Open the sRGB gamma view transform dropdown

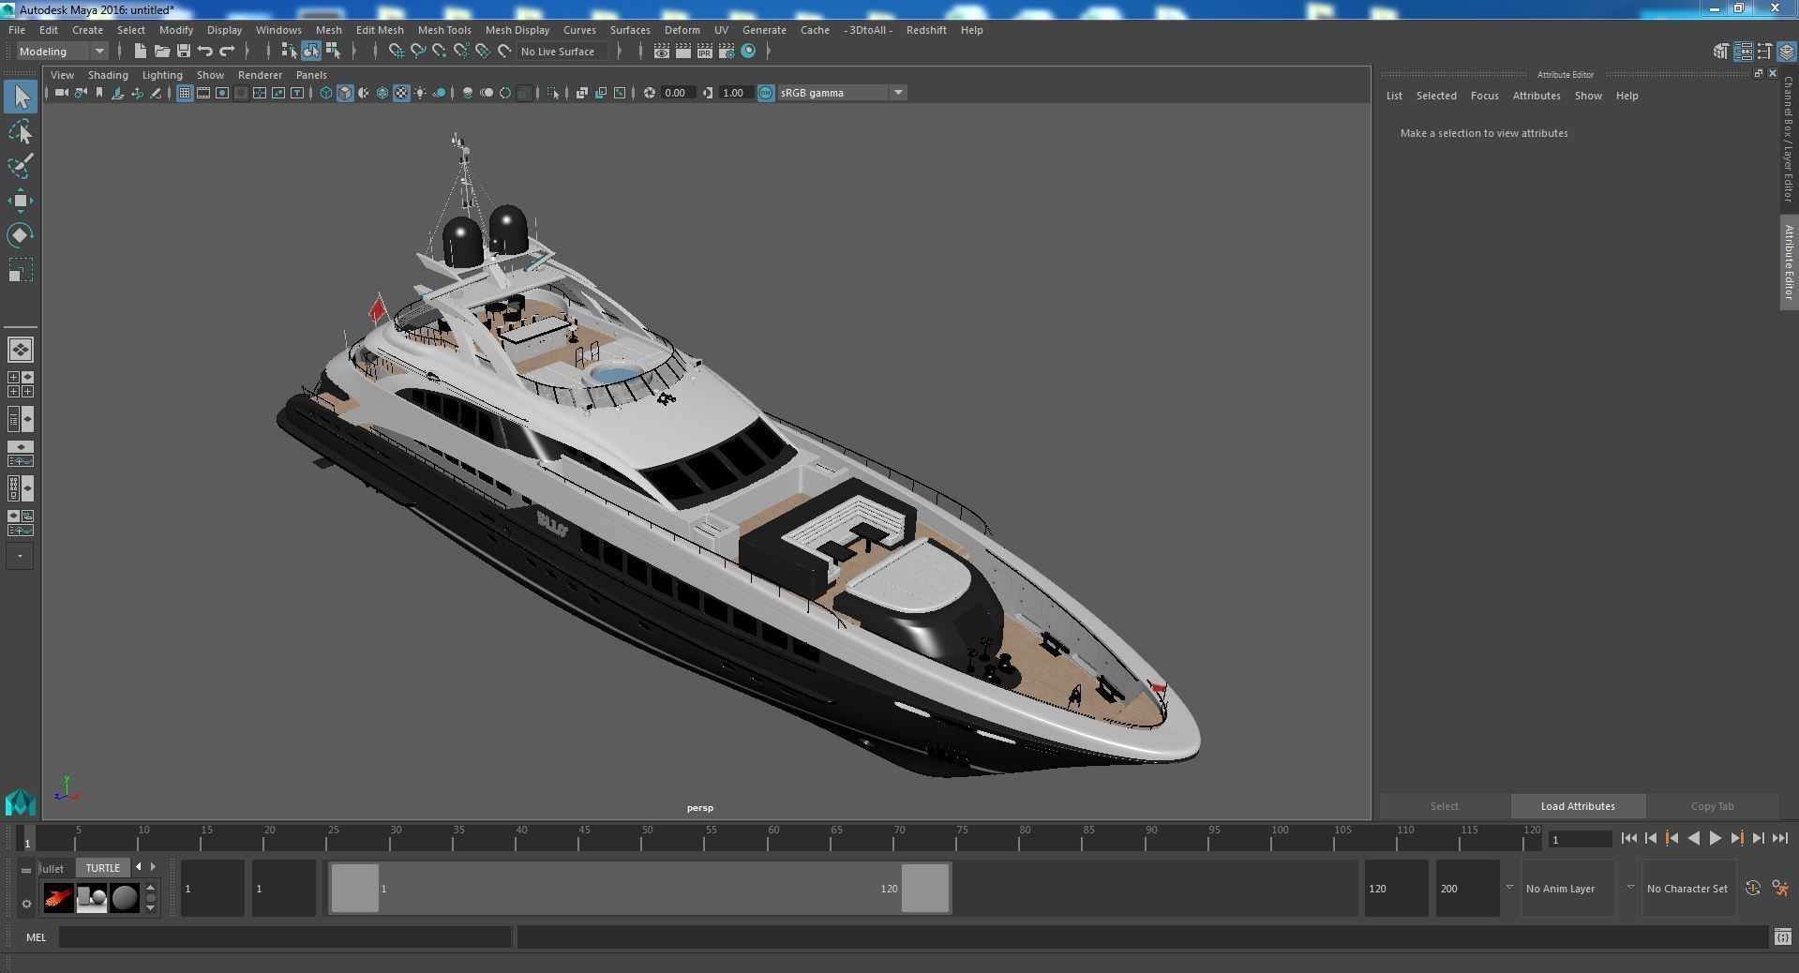[x=841, y=93]
